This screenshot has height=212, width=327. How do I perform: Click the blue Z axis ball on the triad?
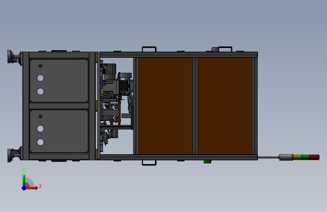pos(24,188)
